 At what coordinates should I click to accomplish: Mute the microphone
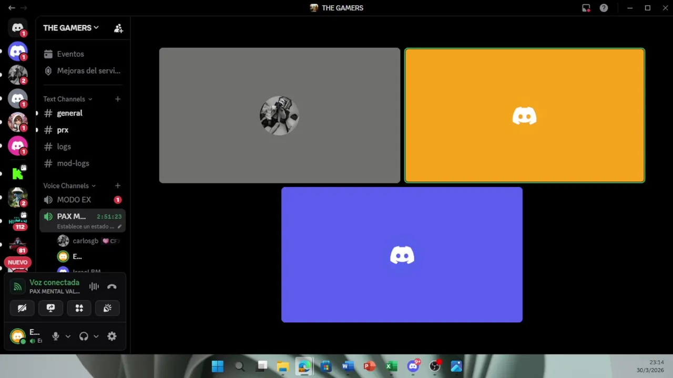coord(56,337)
